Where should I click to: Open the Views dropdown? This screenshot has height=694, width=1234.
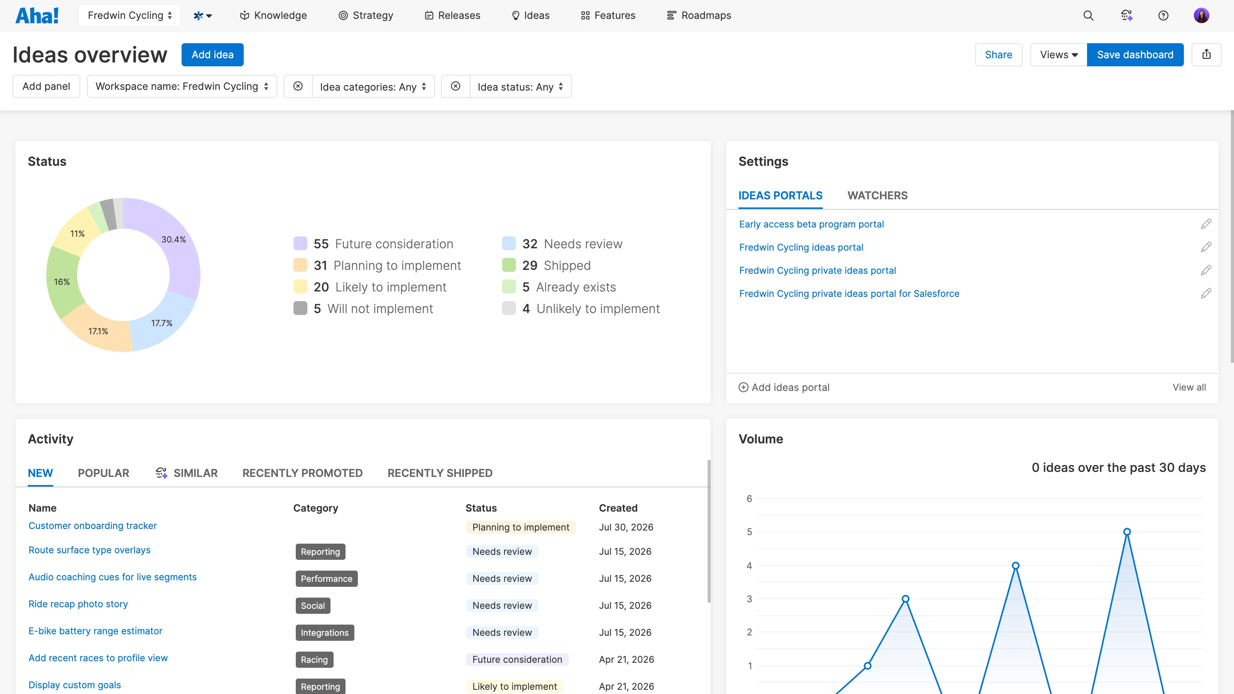(x=1059, y=55)
